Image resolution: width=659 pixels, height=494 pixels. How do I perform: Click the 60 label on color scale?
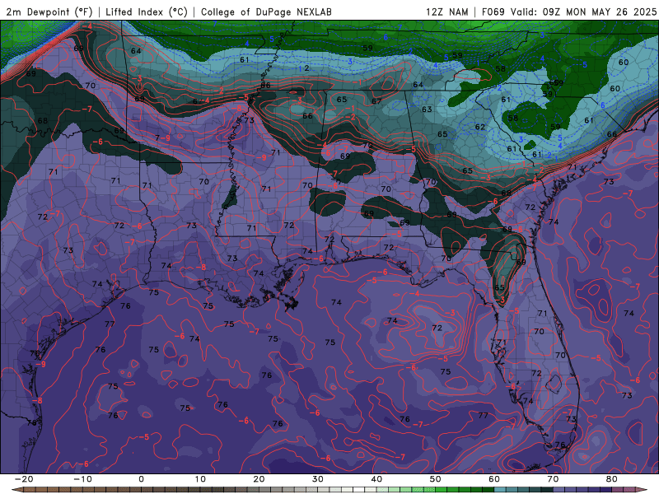[x=494, y=479]
